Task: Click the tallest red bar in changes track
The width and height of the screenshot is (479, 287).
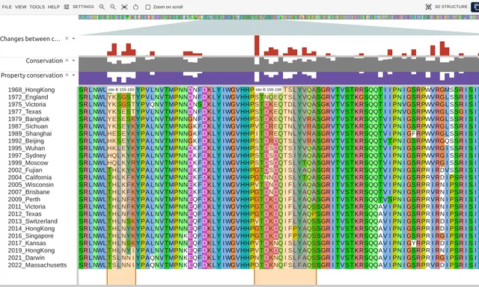Action: (x=257, y=46)
